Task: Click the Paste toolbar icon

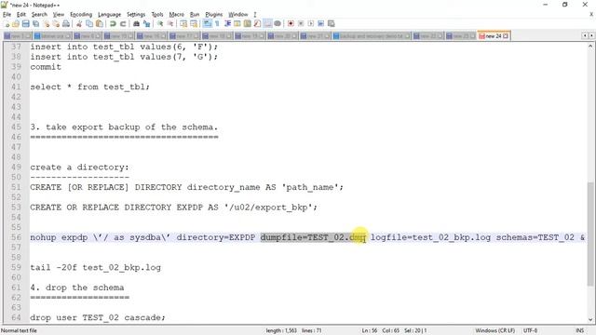Action: (x=100, y=23)
